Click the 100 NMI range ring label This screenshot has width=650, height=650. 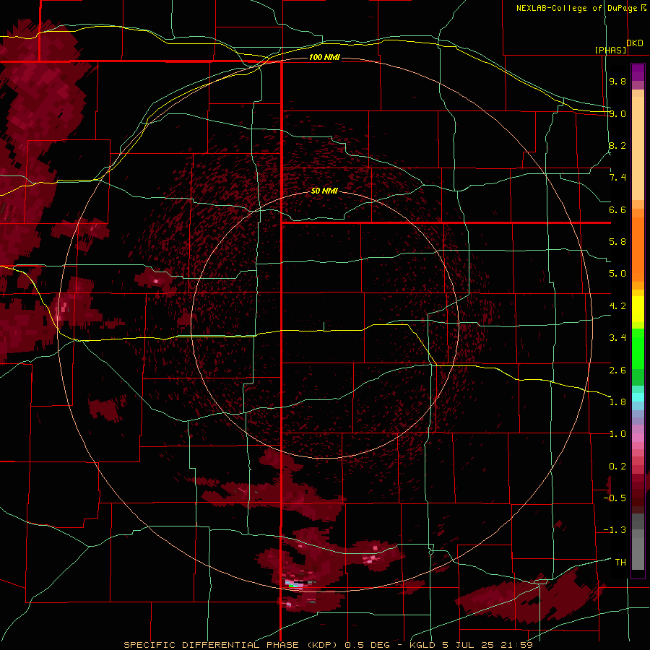324,57
